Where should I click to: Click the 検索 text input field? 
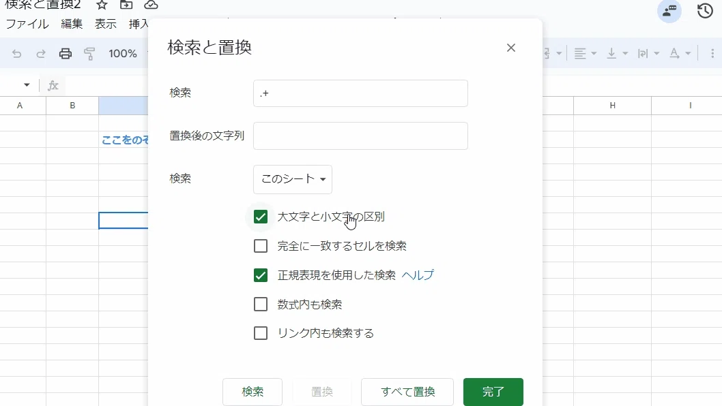tap(360, 93)
